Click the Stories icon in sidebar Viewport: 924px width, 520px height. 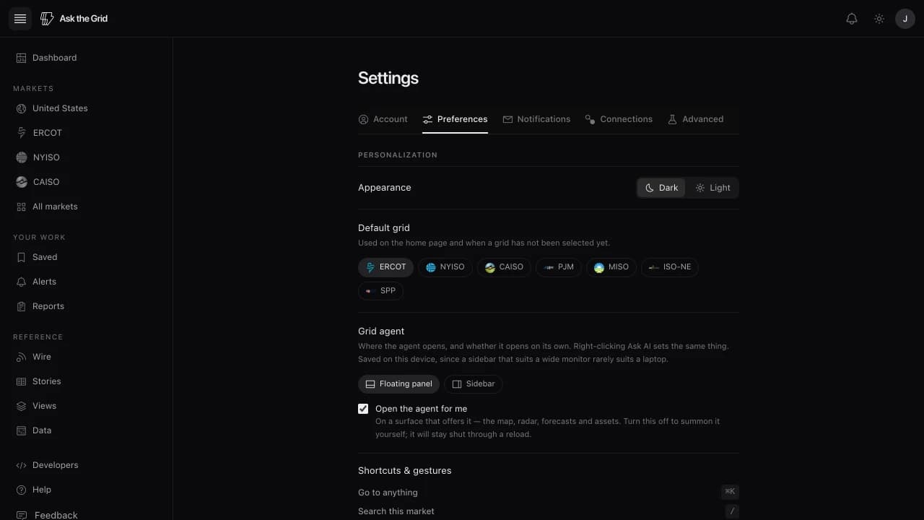(x=22, y=381)
